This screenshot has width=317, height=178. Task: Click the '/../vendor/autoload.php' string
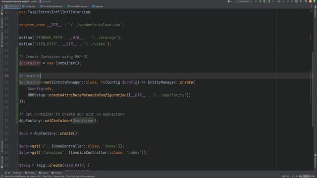click(95, 25)
